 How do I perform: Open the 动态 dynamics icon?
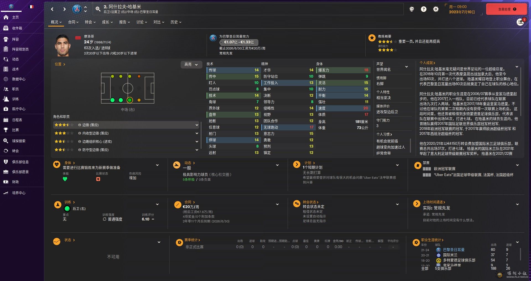point(6,59)
